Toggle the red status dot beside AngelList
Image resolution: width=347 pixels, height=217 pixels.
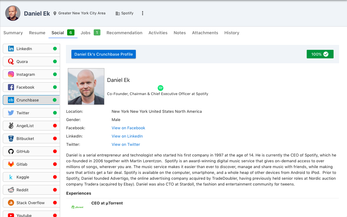[55, 126]
